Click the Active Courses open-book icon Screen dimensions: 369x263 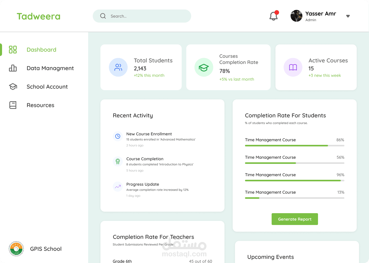(293, 67)
